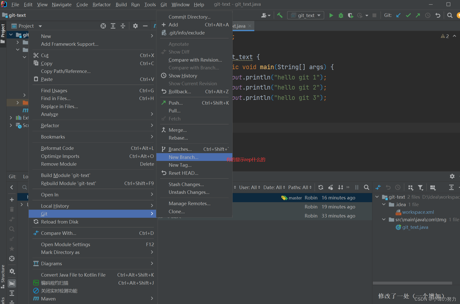Click horizontal scrollbar in commit details panel

pos(412,283)
